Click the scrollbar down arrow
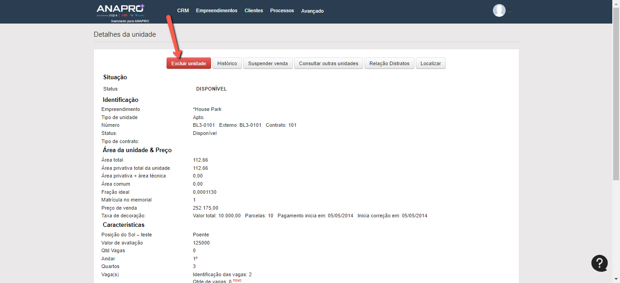620x283 pixels. [616, 279]
